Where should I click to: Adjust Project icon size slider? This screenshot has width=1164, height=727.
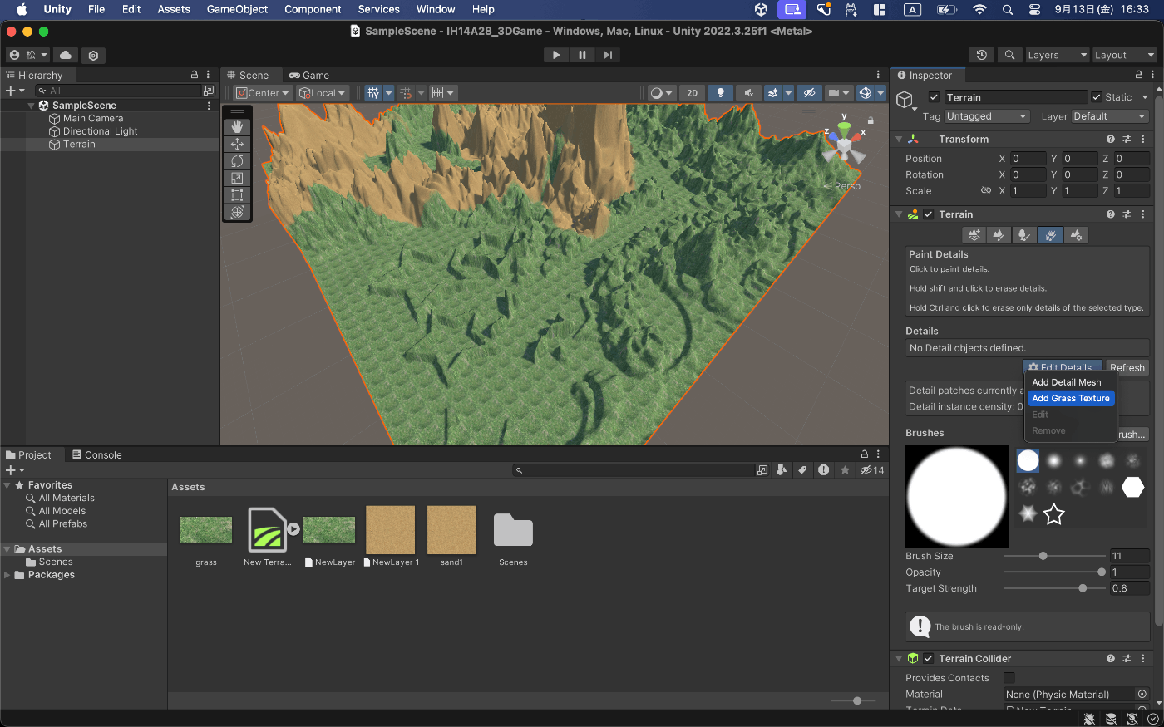(852, 700)
